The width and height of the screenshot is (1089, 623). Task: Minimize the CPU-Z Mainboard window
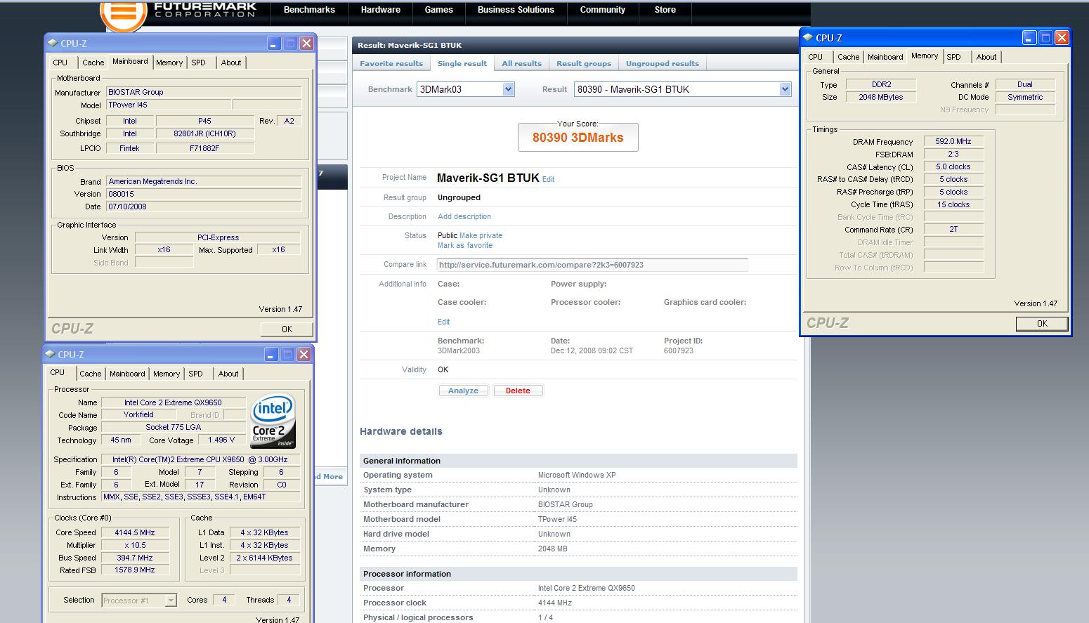click(x=274, y=44)
